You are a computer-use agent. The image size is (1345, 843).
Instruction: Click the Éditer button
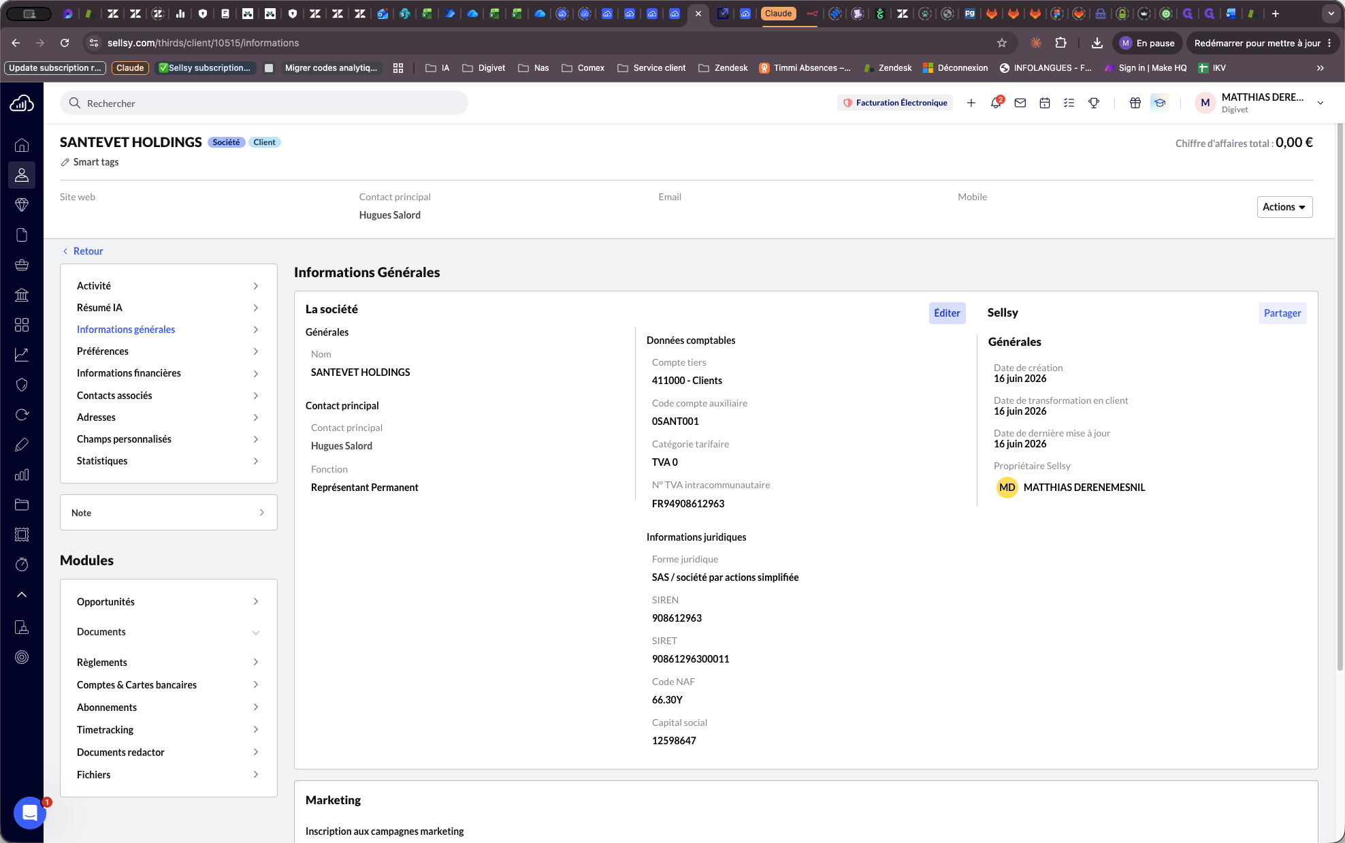[947, 313]
